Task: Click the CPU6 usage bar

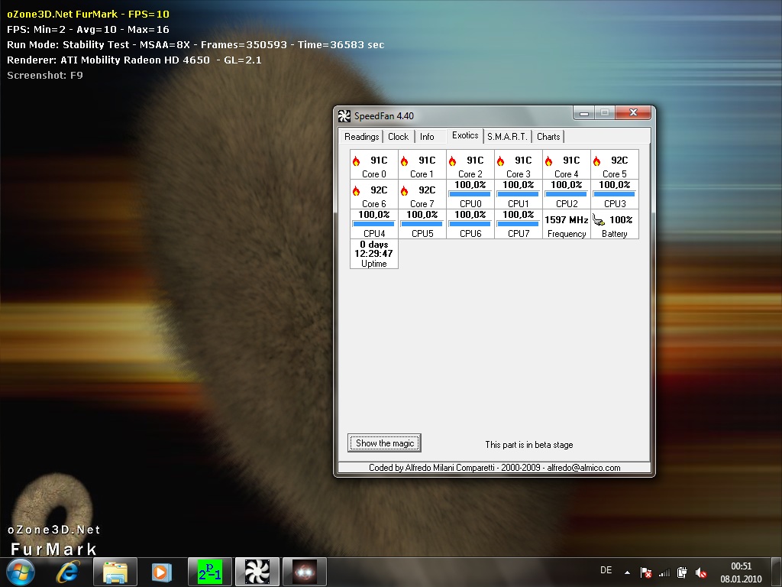Action: [470, 224]
